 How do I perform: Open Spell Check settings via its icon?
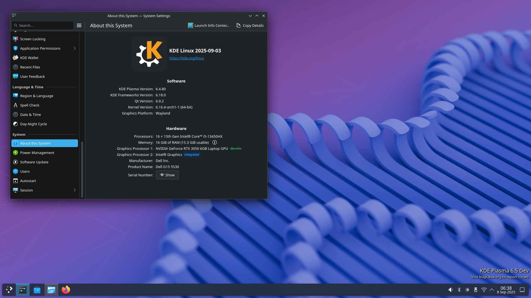click(x=15, y=105)
